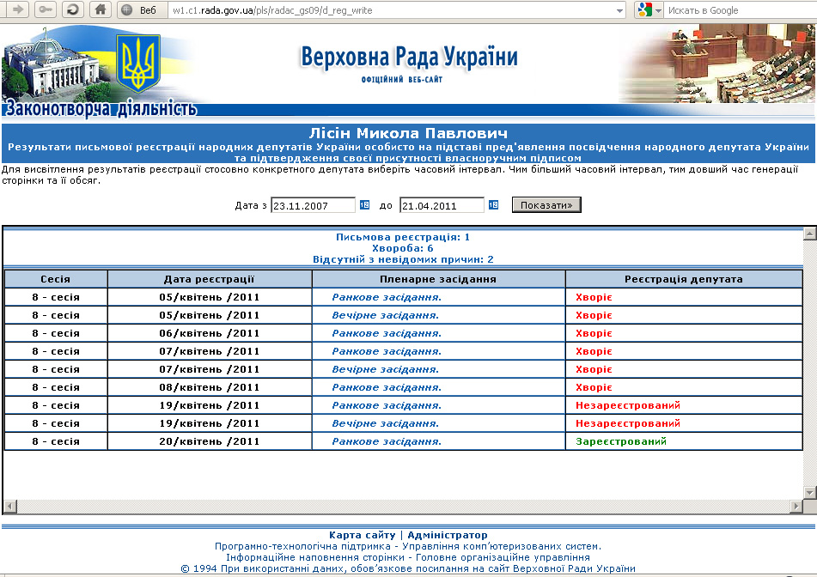Focus the 'Искать в Google' search box
Image resolution: width=817 pixels, height=577 pixels.
(735, 10)
